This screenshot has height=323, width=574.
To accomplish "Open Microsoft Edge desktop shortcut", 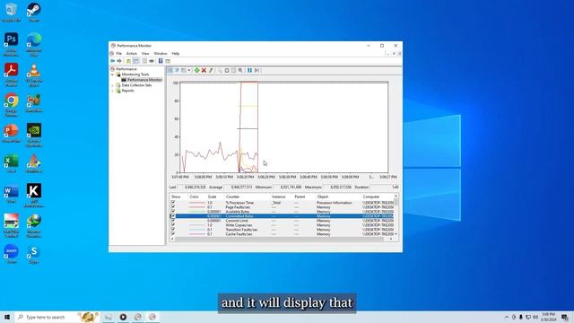I will 34,44.
